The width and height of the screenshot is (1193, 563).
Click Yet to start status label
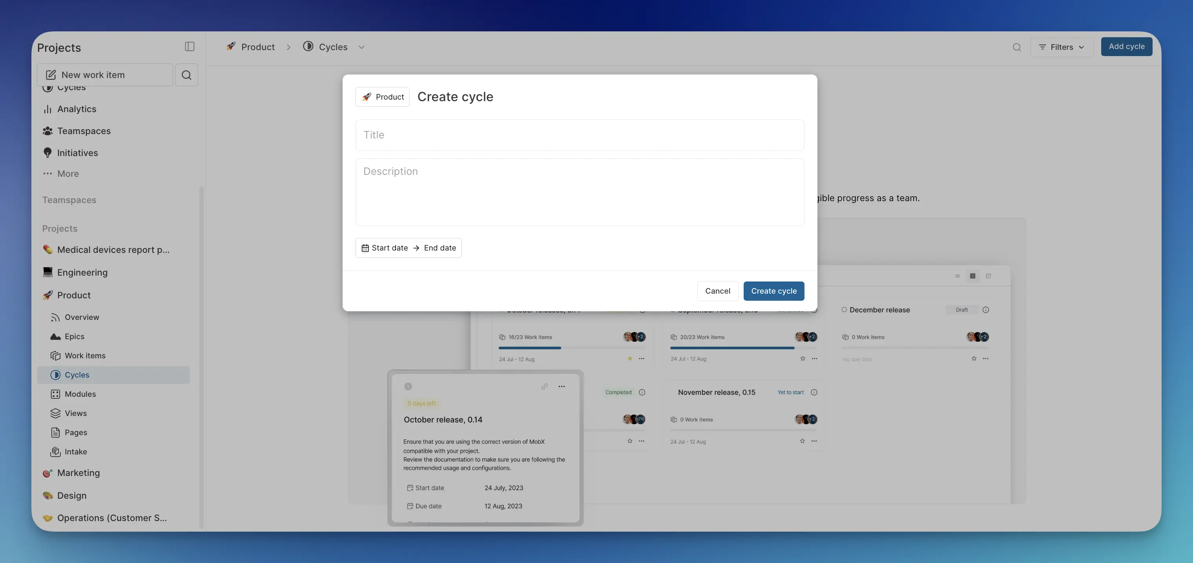click(x=790, y=392)
